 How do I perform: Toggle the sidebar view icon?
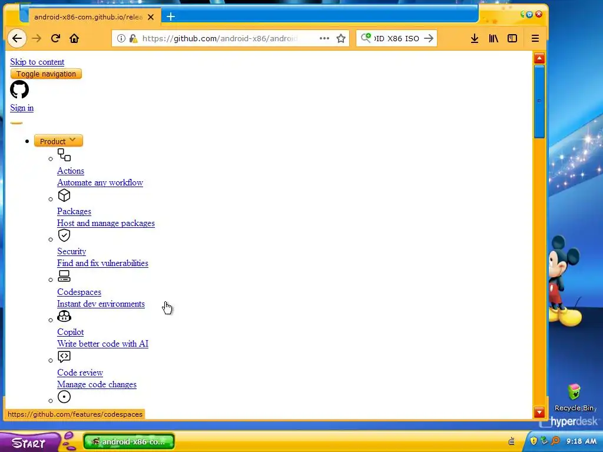click(x=512, y=38)
